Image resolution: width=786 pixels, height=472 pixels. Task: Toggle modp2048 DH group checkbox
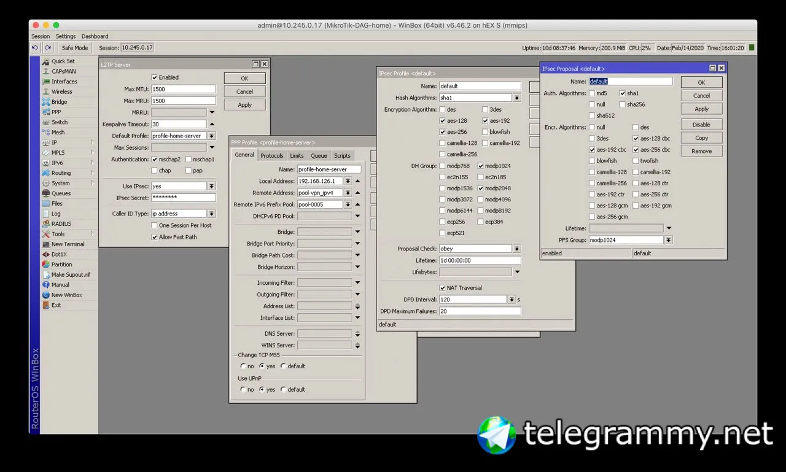click(481, 188)
